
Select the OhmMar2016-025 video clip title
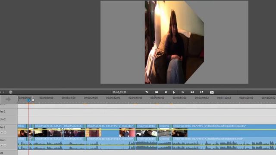48,126
